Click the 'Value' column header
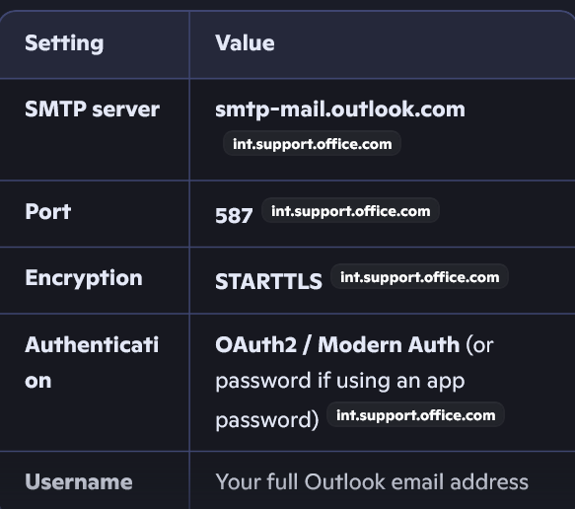This screenshot has width=575, height=509. [245, 42]
